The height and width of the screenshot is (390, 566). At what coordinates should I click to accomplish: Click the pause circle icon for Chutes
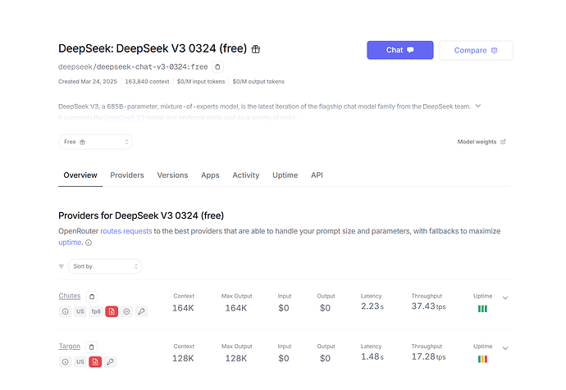[x=126, y=311]
